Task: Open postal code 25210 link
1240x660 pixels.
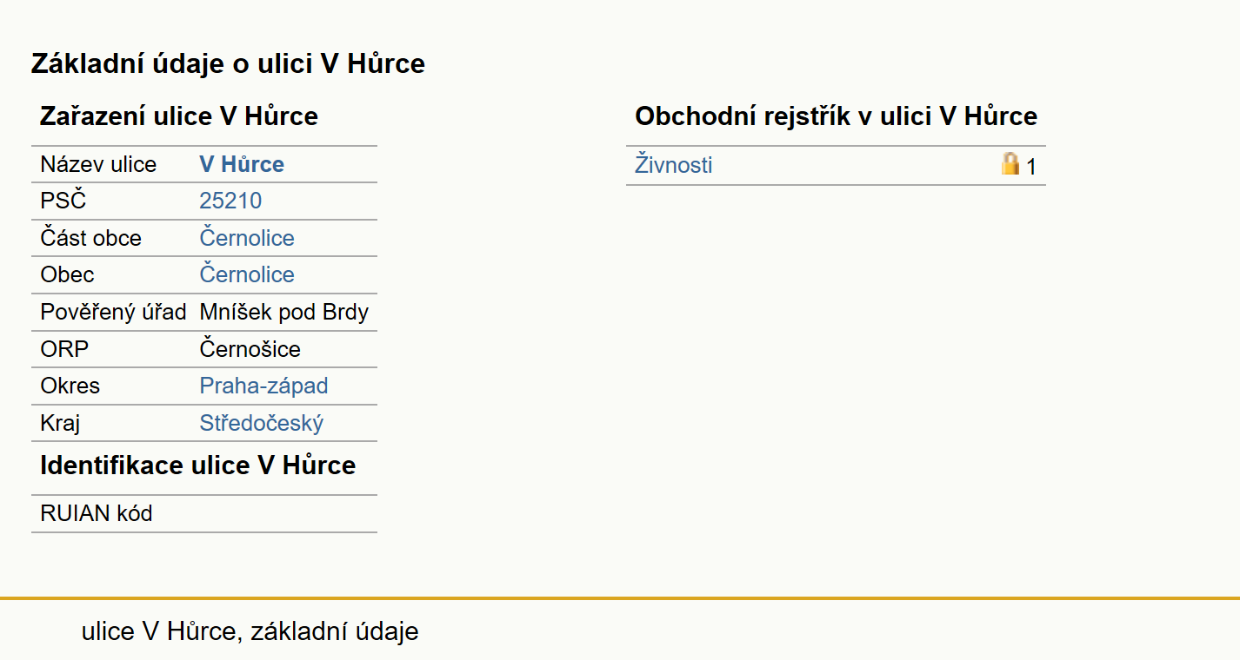Action: (230, 201)
